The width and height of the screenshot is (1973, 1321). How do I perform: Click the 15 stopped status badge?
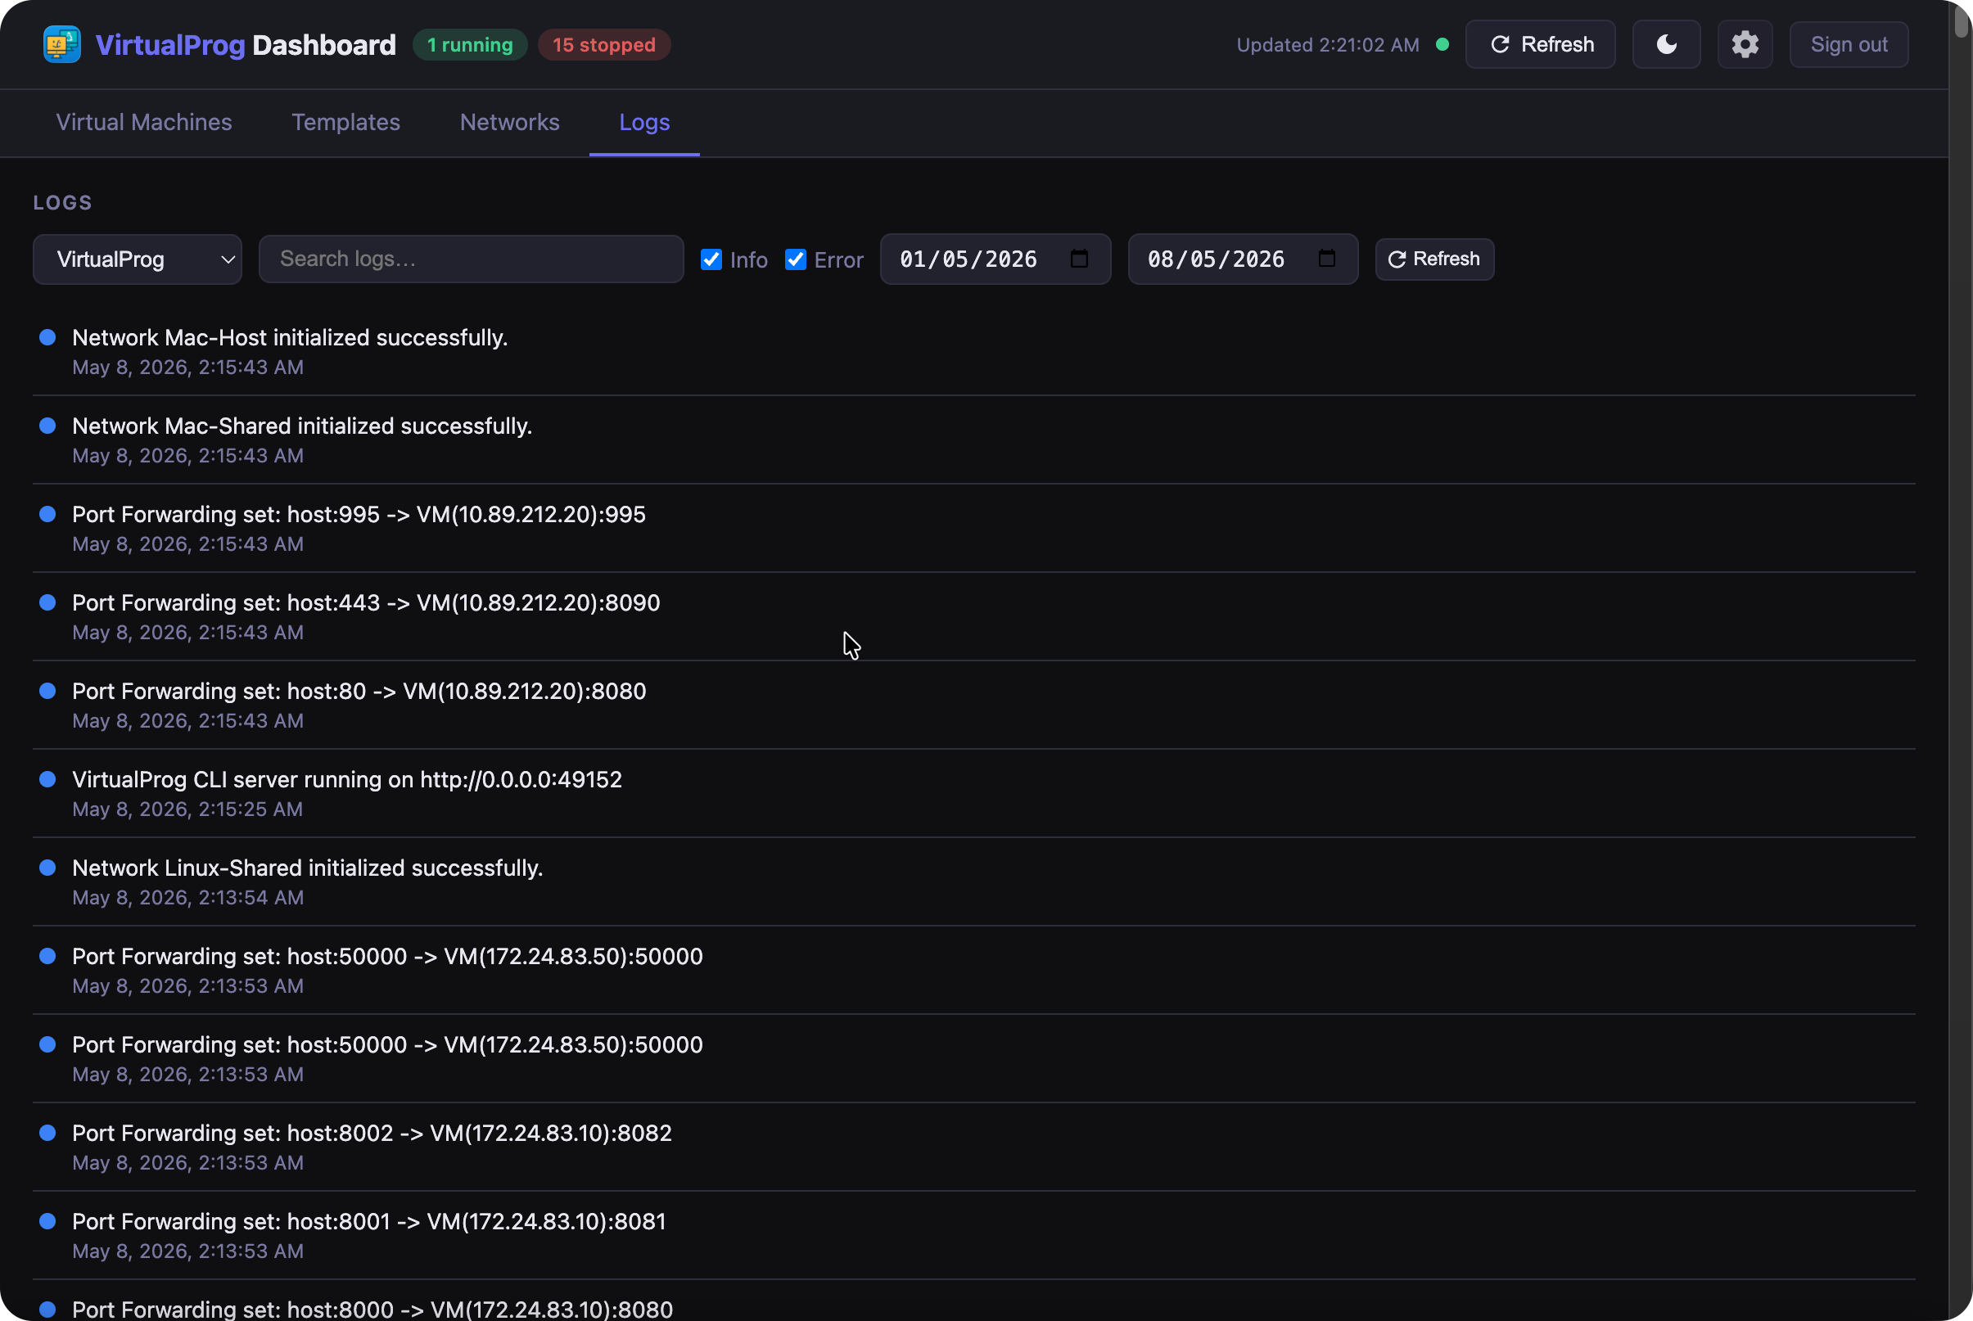tap(604, 45)
